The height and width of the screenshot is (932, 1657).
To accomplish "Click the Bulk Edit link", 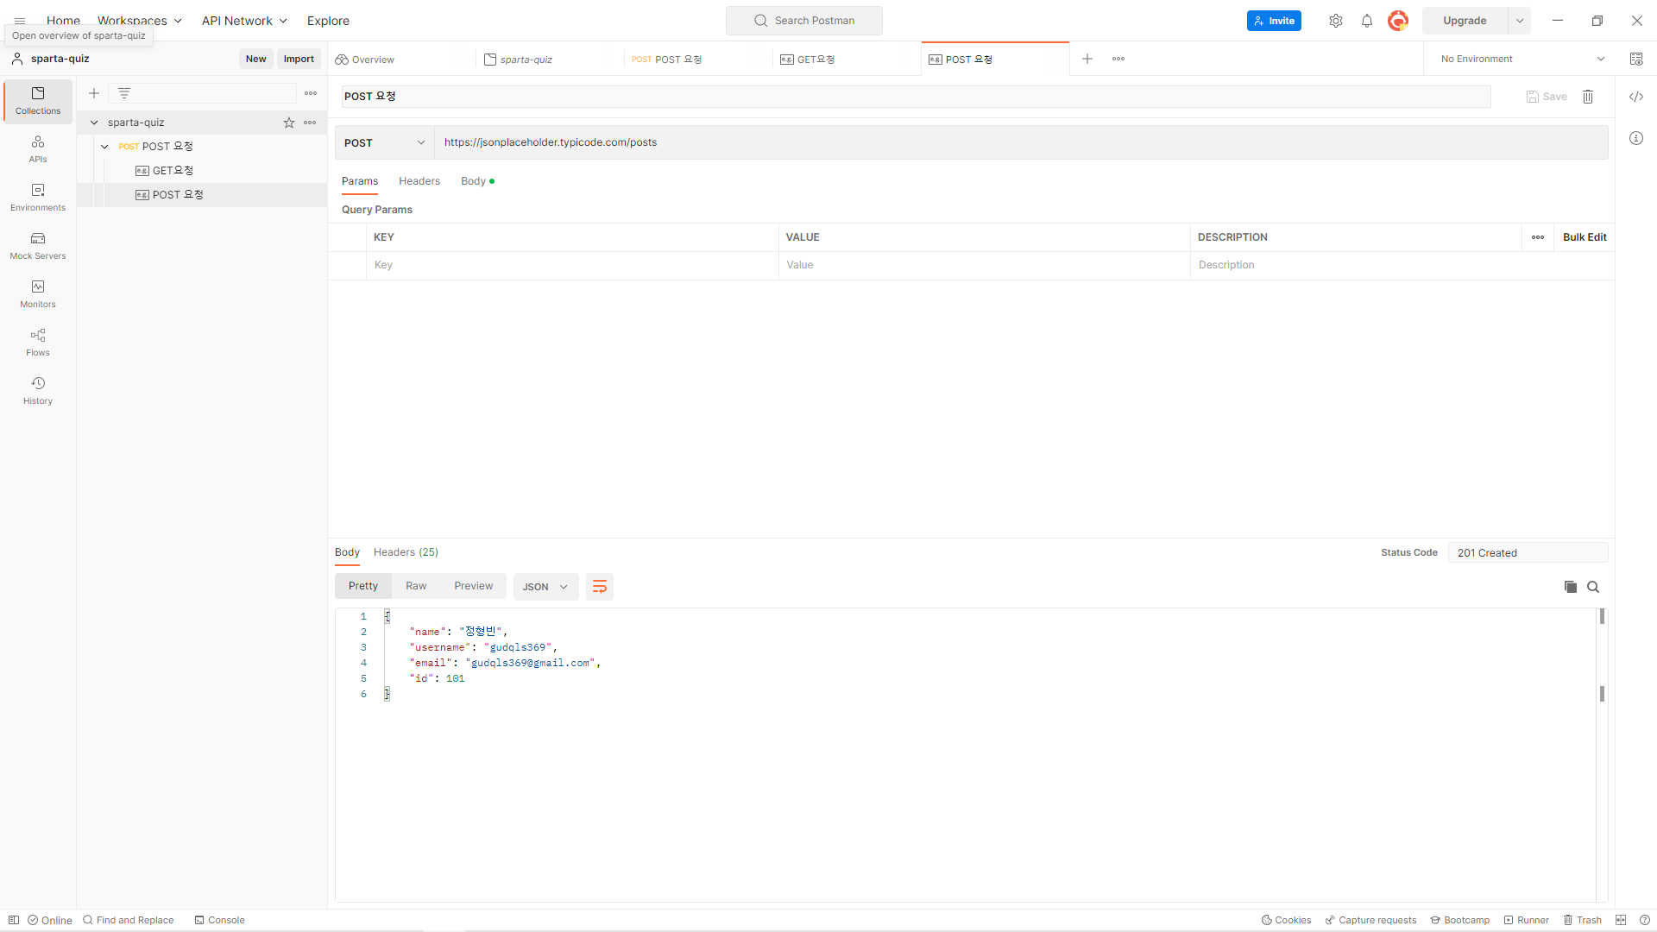I will pos(1585,237).
